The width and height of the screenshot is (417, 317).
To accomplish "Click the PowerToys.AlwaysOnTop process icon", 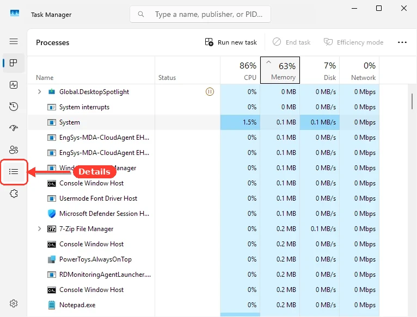I will 52,259.
